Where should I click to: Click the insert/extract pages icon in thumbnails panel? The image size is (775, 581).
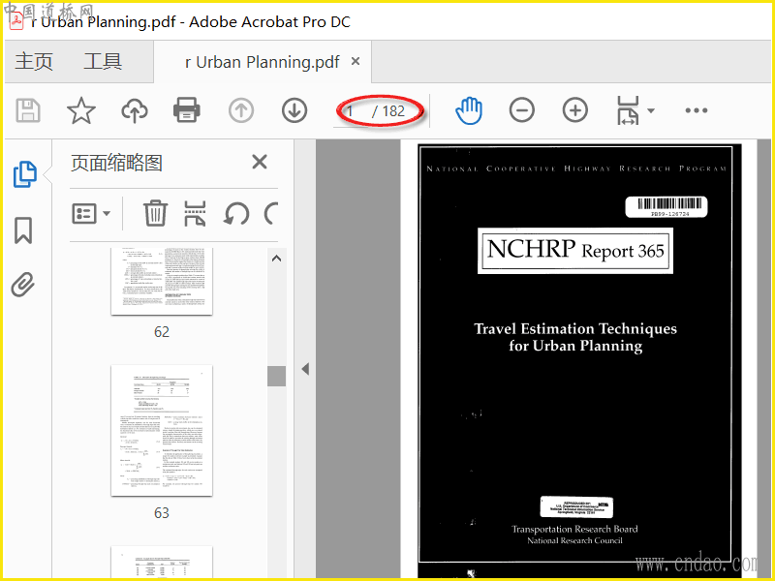click(x=195, y=213)
